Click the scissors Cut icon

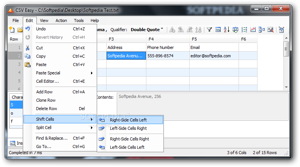coord(28,48)
